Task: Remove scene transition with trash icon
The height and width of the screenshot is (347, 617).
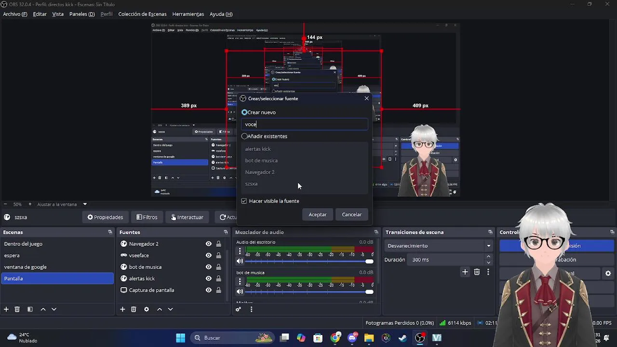Action: [477, 272]
